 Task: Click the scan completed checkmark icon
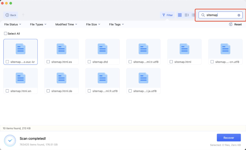pyautogui.click(x=10, y=140)
